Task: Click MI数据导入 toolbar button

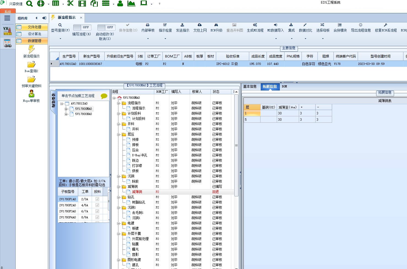Action: tap(275, 28)
